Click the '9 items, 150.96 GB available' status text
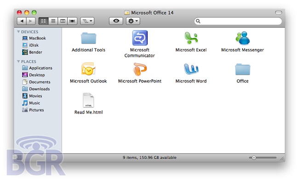This screenshot has width=299, height=181. [x=149, y=158]
